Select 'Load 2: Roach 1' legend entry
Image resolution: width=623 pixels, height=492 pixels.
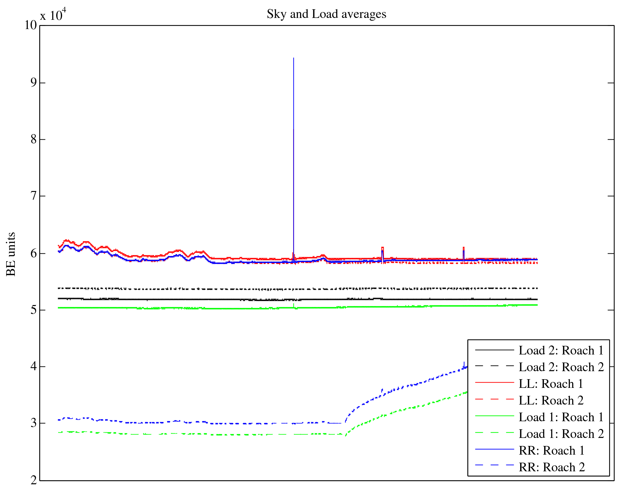click(561, 350)
